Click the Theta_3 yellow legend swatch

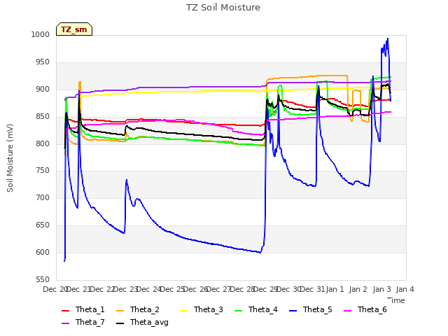[x=183, y=311]
